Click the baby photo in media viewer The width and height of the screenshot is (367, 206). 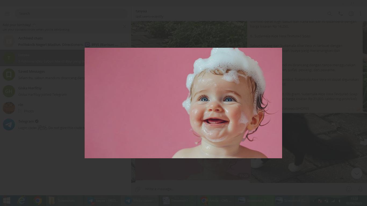click(183, 103)
